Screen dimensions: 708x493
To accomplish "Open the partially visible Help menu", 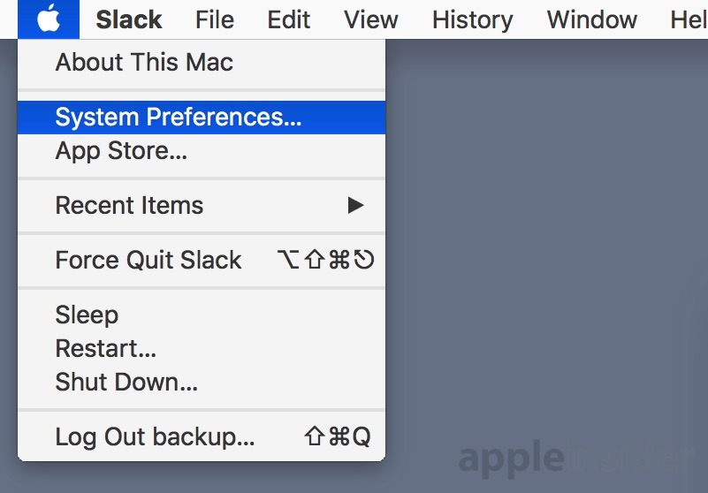I will (x=689, y=19).
